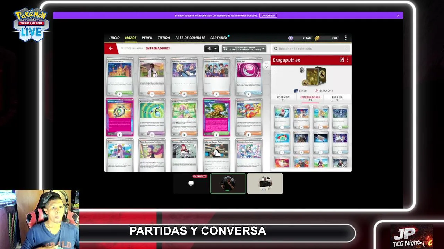Select the Academia de Noche card
The height and width of the screenshot is (249, 444).
click(120, 77)
